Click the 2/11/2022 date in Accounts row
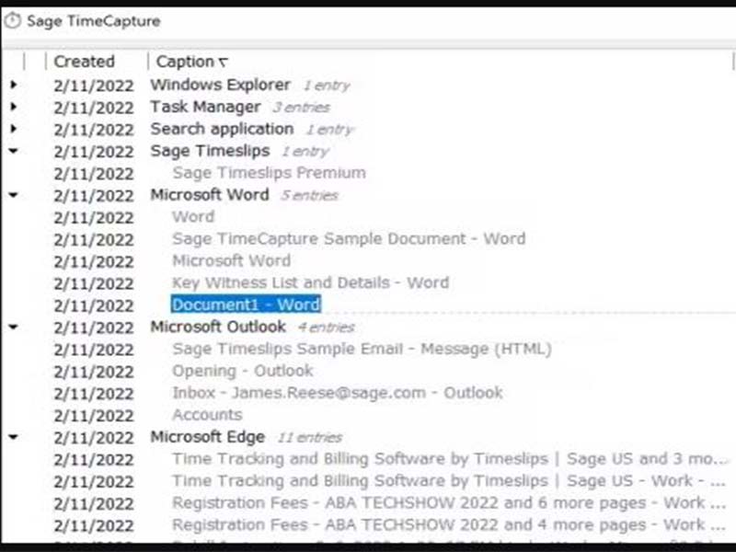736x552 pixels. [x=94, y=416]
